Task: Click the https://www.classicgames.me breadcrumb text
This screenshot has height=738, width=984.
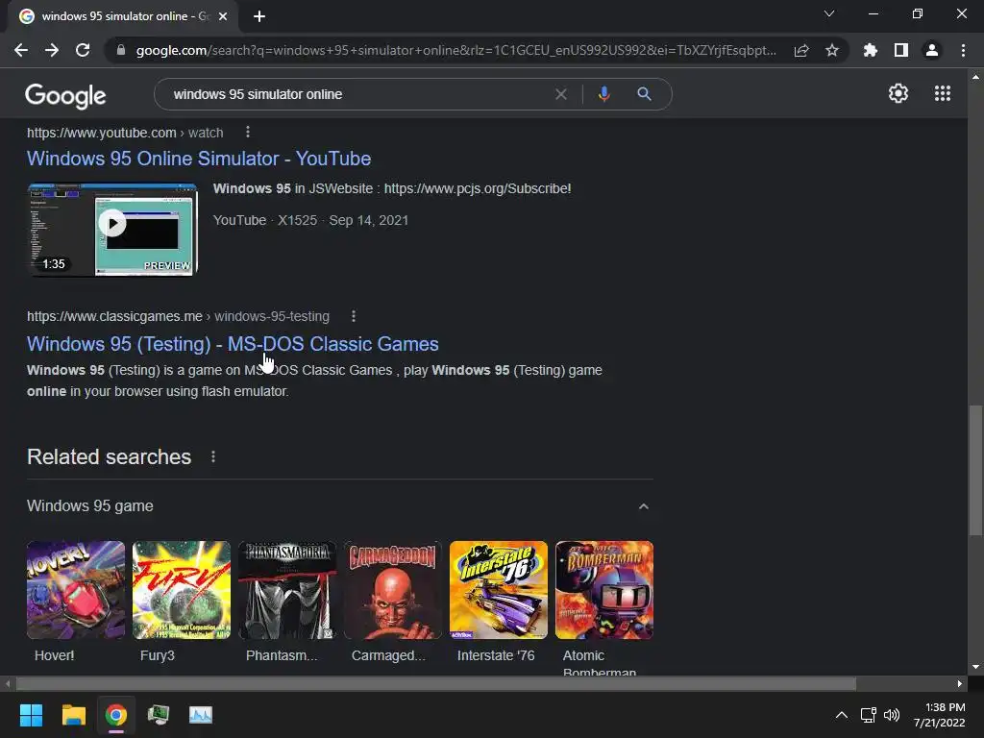Action: 115,316
